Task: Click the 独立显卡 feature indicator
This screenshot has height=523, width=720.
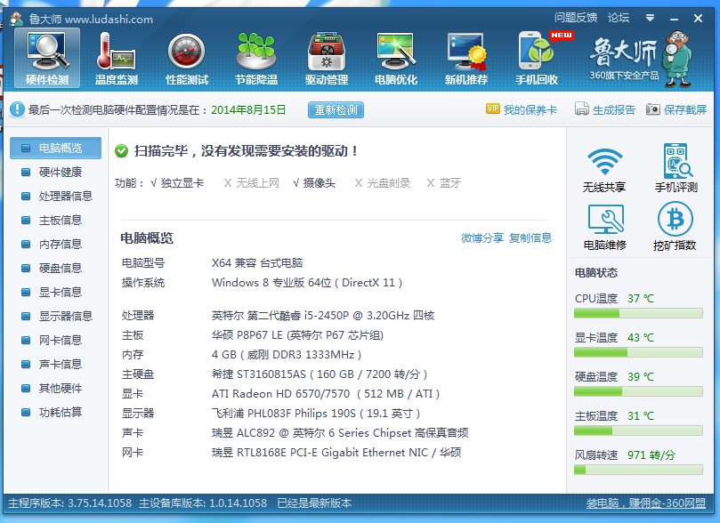Action: [x=177, y=183]
